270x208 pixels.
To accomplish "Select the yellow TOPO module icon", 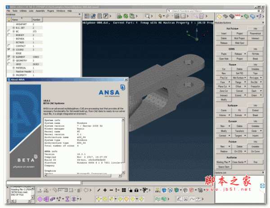I will [x=219, y=17].
